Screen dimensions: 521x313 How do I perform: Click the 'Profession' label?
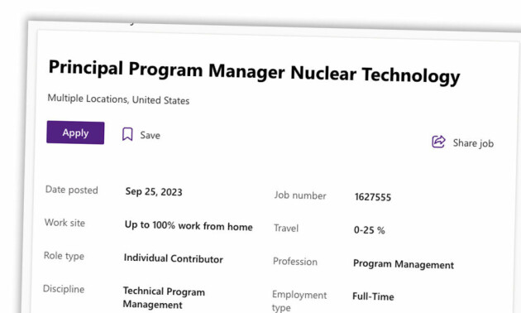295,262
